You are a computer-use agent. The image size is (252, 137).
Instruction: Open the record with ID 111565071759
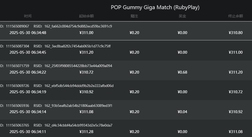(17, 66)
